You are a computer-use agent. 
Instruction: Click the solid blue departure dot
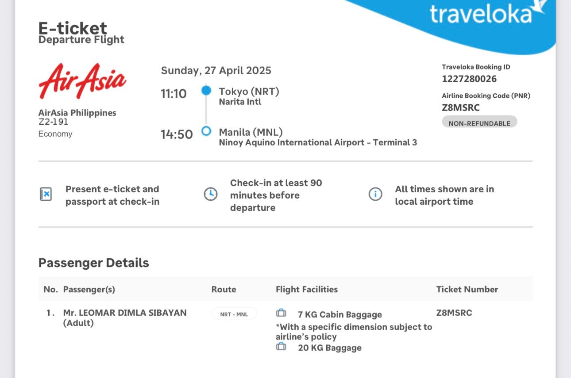pyautogui.click(x=206, y=91)
